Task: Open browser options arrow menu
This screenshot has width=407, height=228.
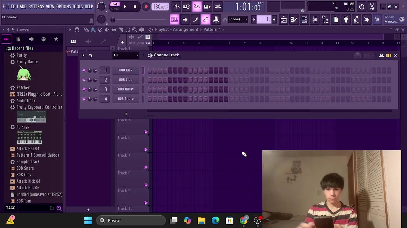Action: 3,29
